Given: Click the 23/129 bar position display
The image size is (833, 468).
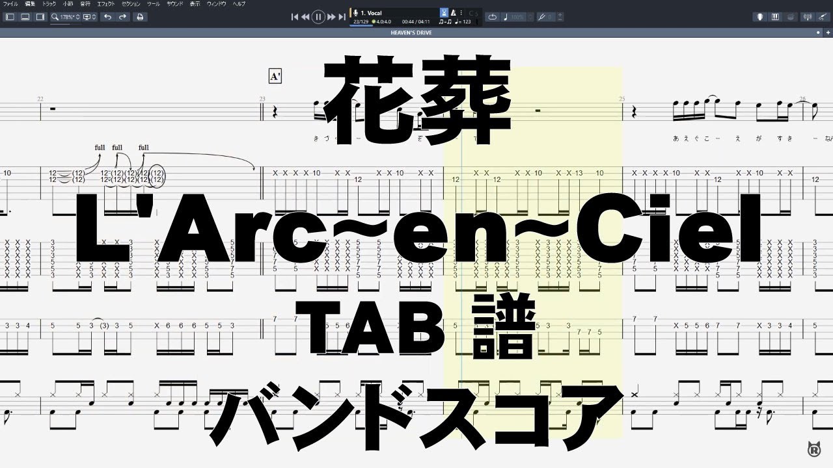Looking at the screenshot, I should [361, 22].
